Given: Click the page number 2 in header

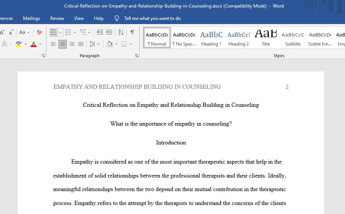Looking at the screenshot, I should (x=287, y=87).
